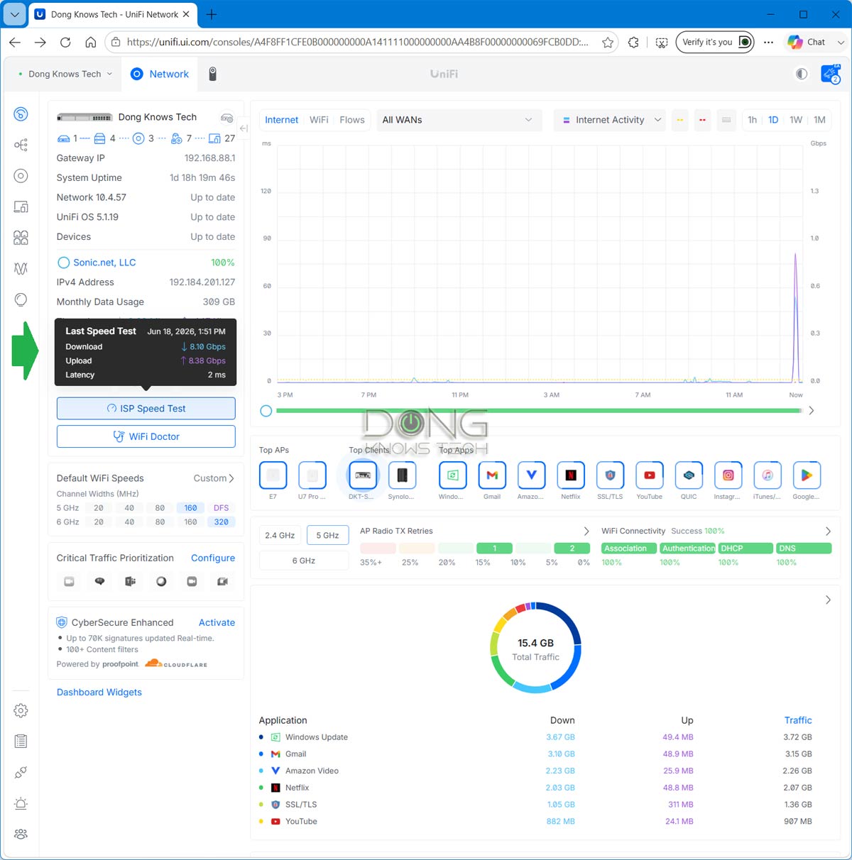
Task: Reload the page in browser
Action: click(x=65, y=42)
